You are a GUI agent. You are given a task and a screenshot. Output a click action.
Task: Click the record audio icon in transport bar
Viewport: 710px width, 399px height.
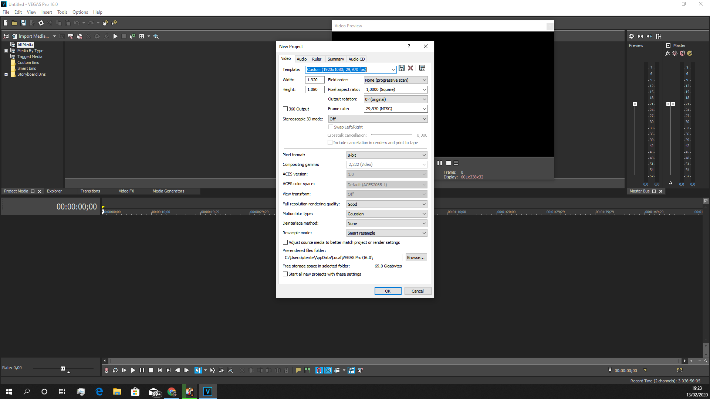106,370
